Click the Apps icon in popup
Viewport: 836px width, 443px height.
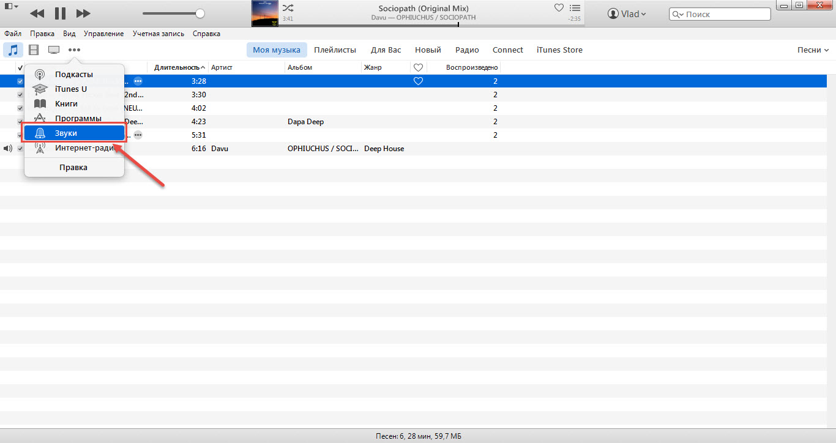click(x=40, y=118)
